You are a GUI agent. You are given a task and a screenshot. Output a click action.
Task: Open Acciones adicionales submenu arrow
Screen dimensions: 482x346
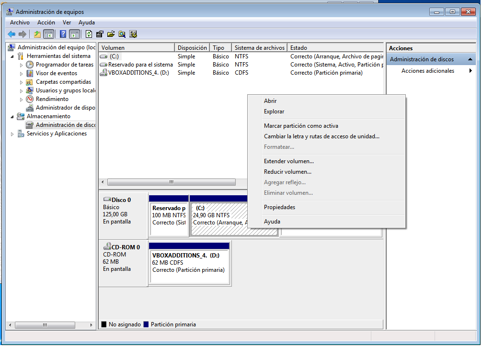point(471,71)
